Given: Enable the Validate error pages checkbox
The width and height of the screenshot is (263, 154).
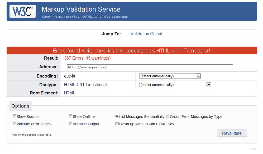Looking at the screenshot, I should point(15,124).
